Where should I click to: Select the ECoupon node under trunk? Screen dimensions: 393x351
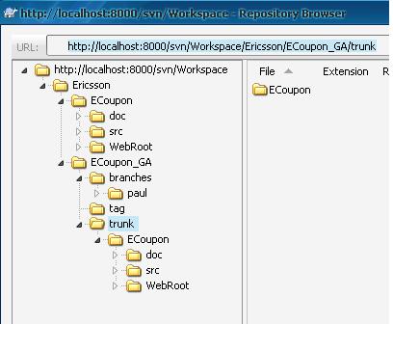point(148,239)
